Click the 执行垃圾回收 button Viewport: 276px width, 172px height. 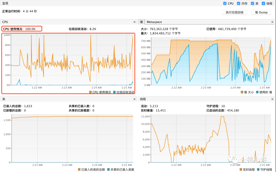tap(235, 12)
